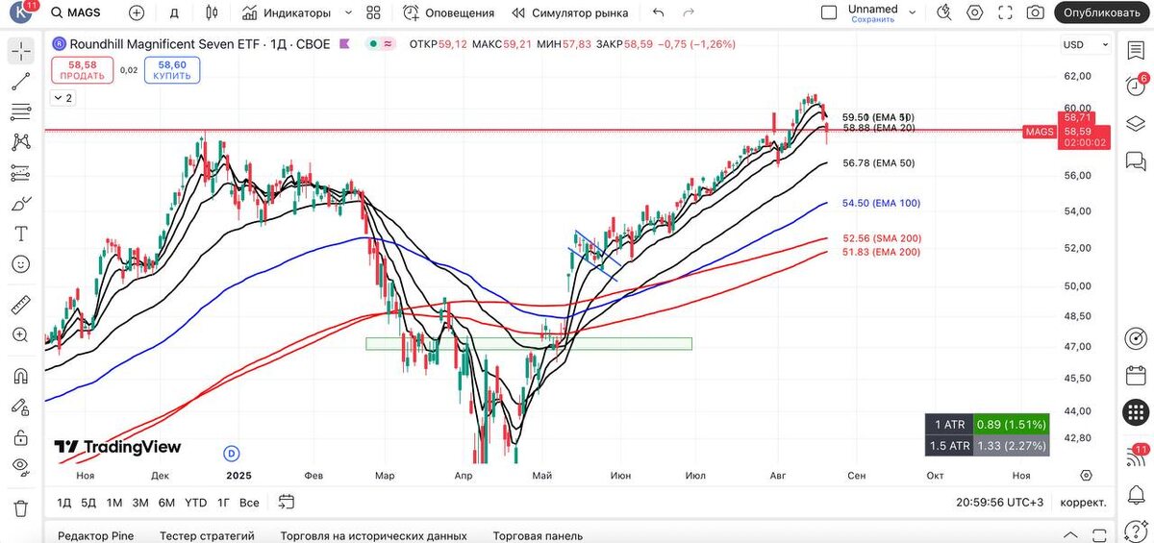Open the 20:59:56 UTC+3 timezone menu
1154x543 pixels.
(1000, 502)
